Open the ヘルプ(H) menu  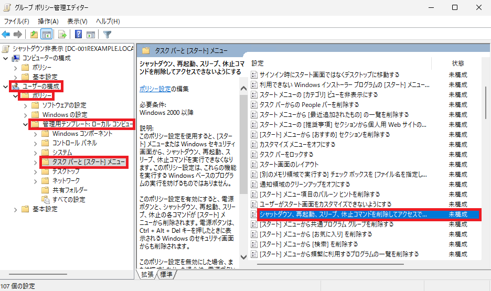click(x=108, y=21)
